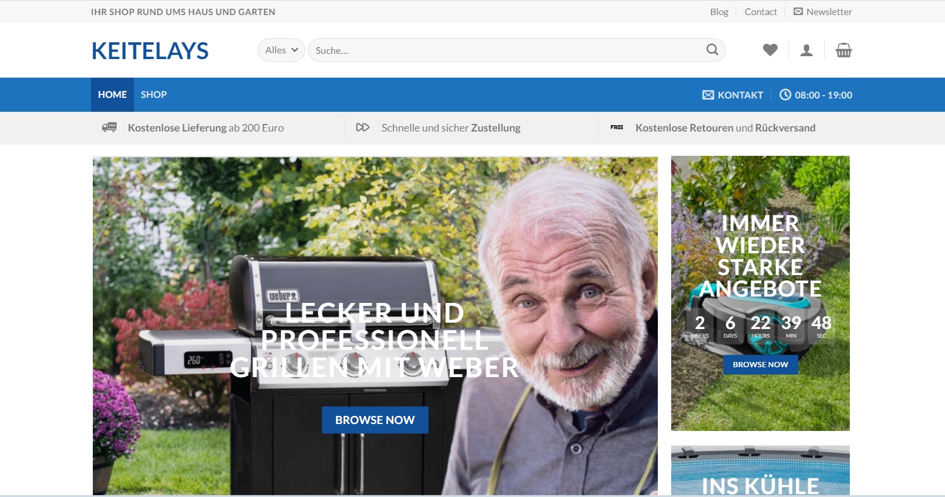This screenshot has width=945, height=497.
Task: Open the Contact link
Action: [x=761, y=12]
